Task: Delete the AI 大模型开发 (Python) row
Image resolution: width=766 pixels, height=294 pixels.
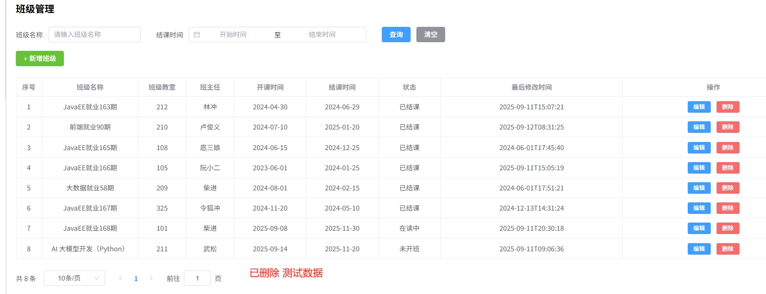Action: pyautogui.click(x=728, y=249)
